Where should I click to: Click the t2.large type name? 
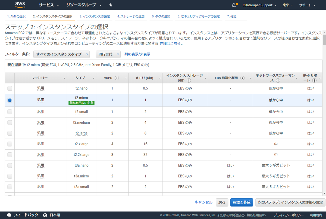(81, 133)
